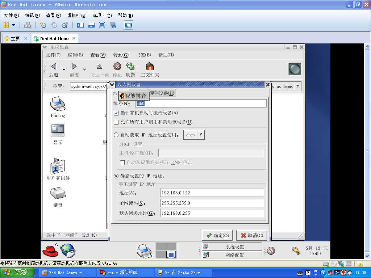Image resolution: width=371 pixels, height=278 pixels.
Task: Open the back history dropdown arrow
Action: 64,69
